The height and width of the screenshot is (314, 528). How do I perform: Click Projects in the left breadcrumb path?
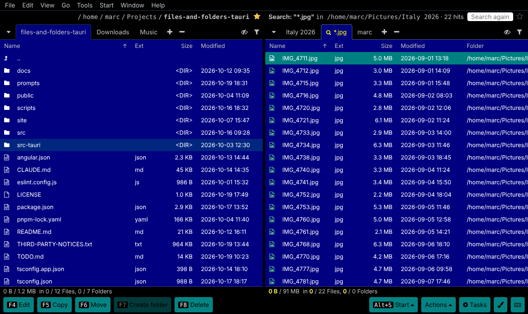click(x=141, y=17)
